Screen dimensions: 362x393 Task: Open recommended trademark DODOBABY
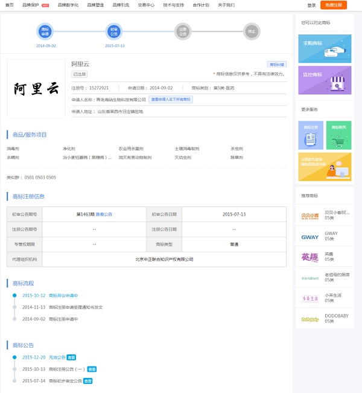point(325,318)
